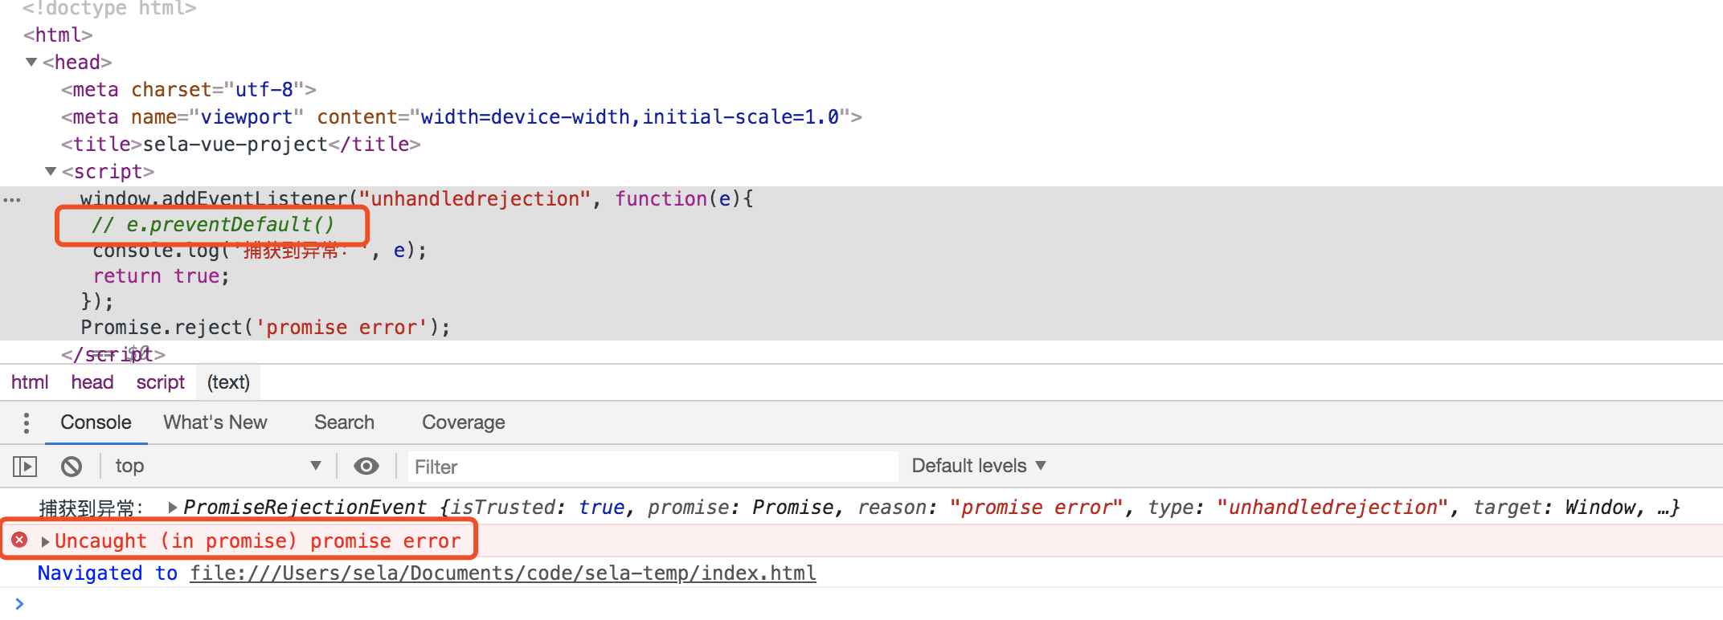Select the Console tab

(96, 422)
